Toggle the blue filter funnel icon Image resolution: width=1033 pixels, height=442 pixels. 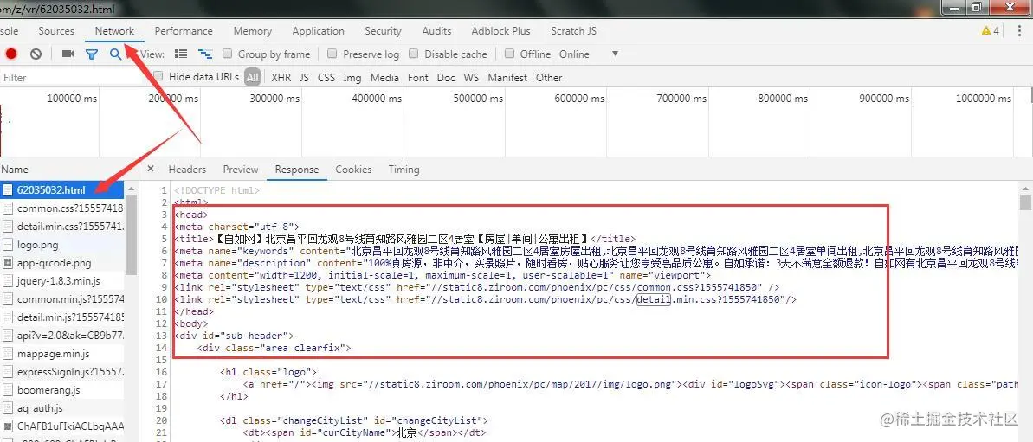click(92, 54)
